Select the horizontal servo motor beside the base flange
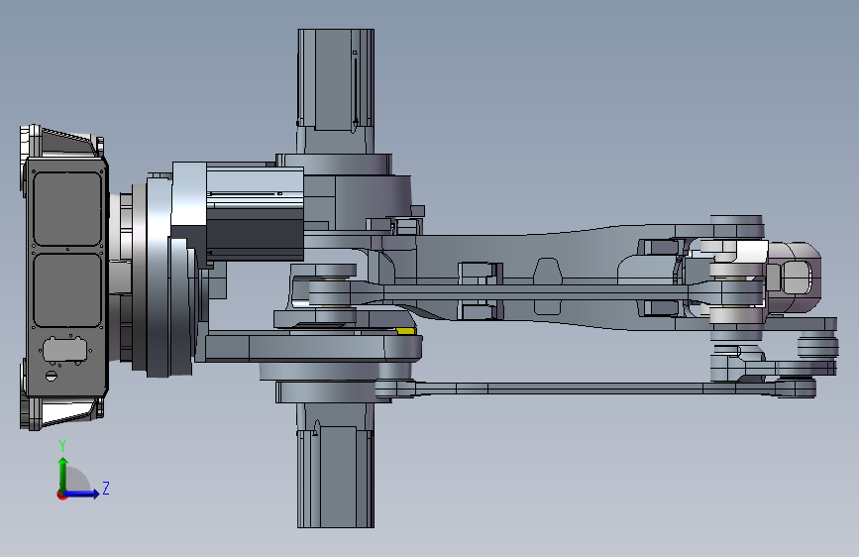This screenshot has height=557, width=859. 255,213
